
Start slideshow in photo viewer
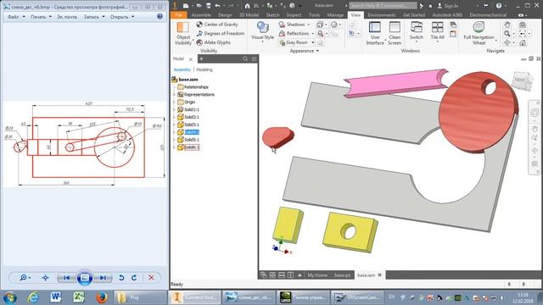pyautogui.click(x=85, y=278)
